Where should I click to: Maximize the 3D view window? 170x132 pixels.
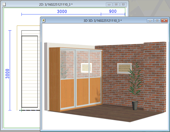click(157, 21)
